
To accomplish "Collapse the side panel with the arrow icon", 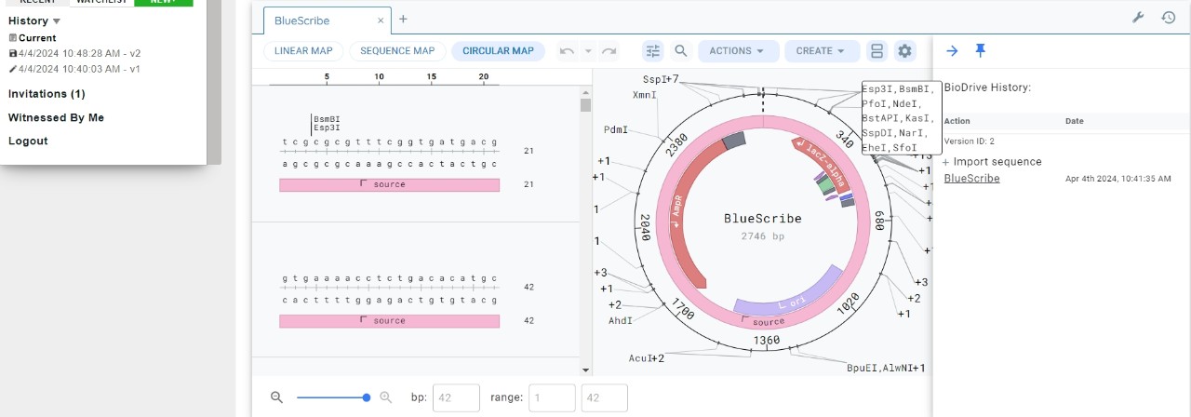I will pyautogui.click(x=952, y=50).
